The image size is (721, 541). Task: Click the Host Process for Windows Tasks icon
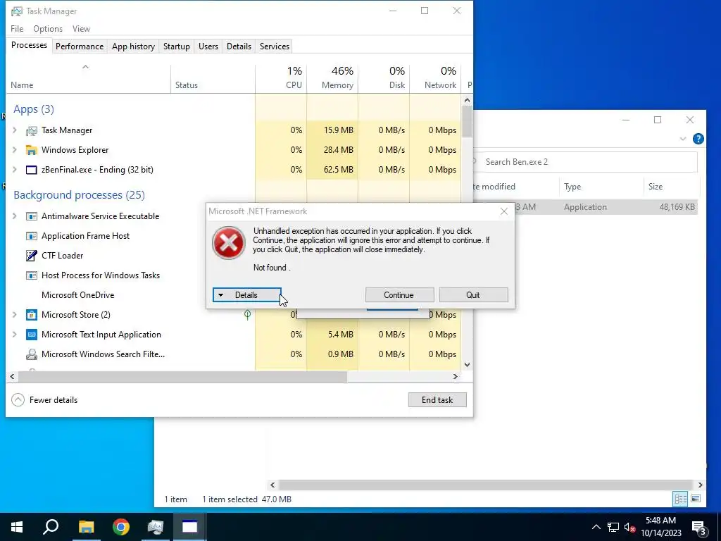pyautogui.click(x=31, y=275)
